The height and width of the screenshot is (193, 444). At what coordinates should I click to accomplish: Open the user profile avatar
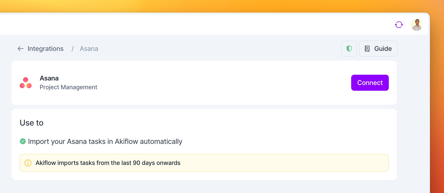(x=417, y=25)
